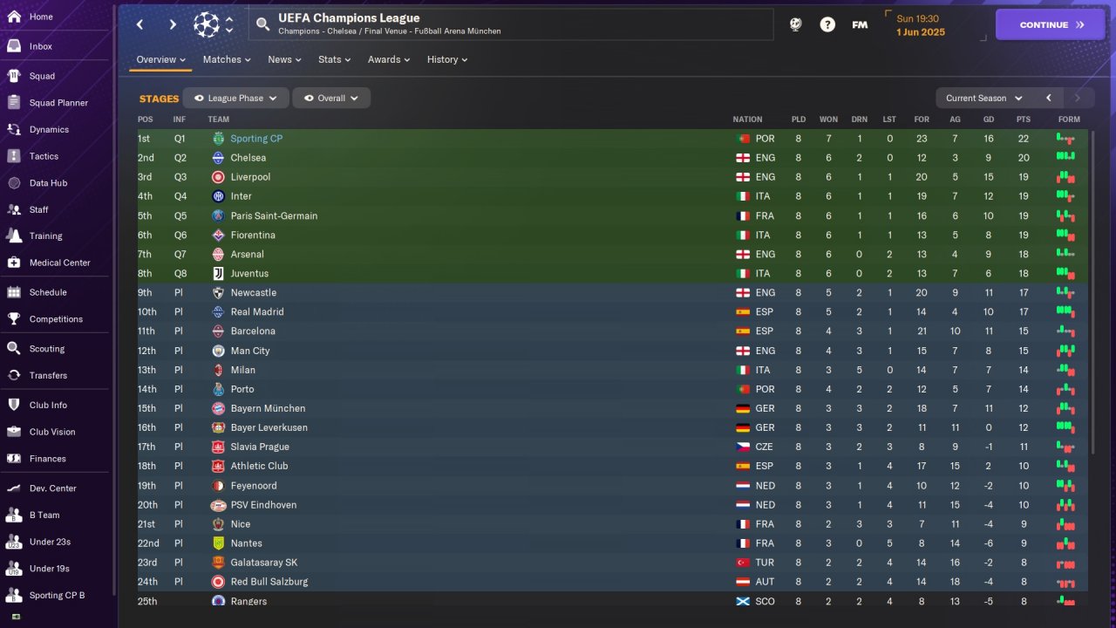1116x628 pixels.
Task: Expand the Current Season dropdown
Action: 983,99
